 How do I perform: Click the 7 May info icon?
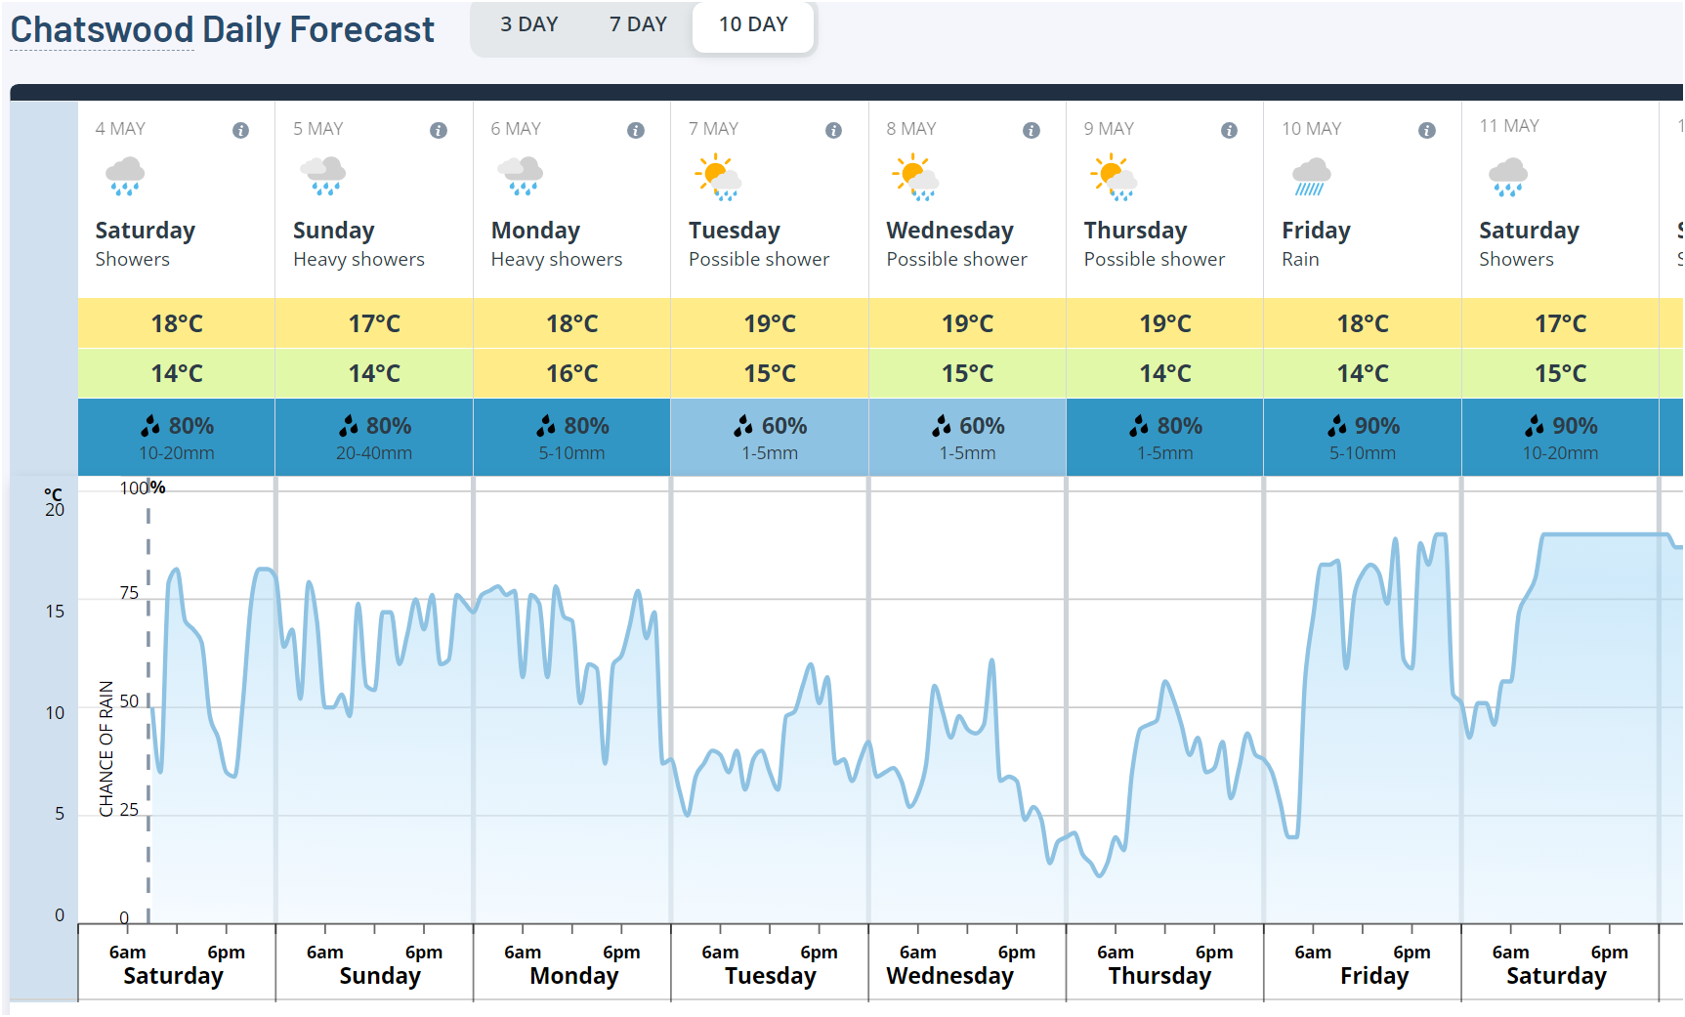coord(833,130)
